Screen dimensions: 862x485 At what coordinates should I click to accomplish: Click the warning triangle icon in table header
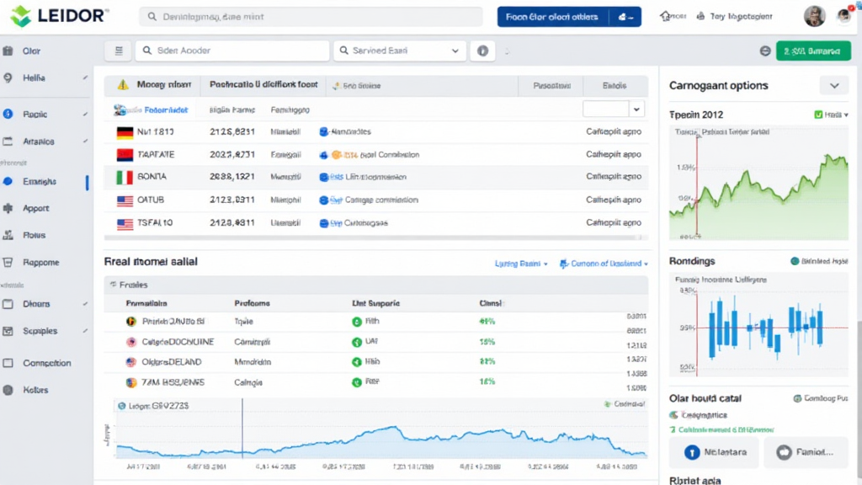[x=123, y=85]
